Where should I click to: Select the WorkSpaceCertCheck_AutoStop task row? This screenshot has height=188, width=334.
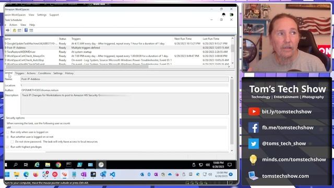pyautogui.click(x=117, y=60)
